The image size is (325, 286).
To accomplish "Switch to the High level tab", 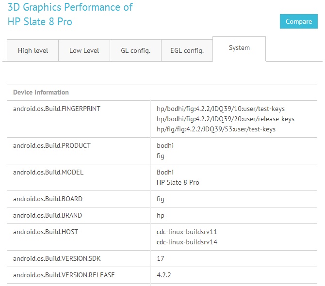I will tap(33, 50).
